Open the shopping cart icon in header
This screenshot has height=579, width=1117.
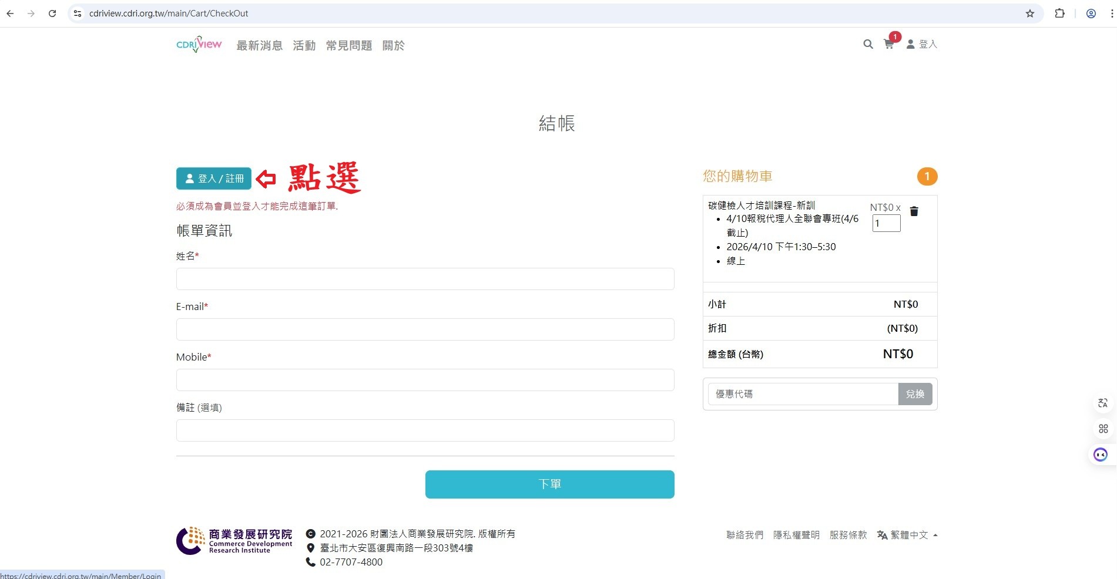[x=888, y=44]
